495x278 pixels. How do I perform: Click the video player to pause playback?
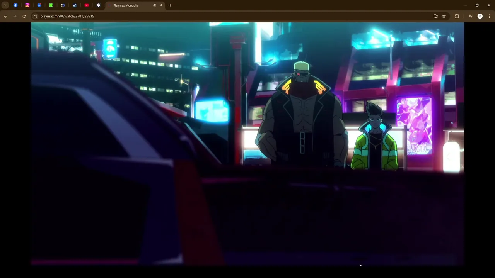click(x=247, y=144)
